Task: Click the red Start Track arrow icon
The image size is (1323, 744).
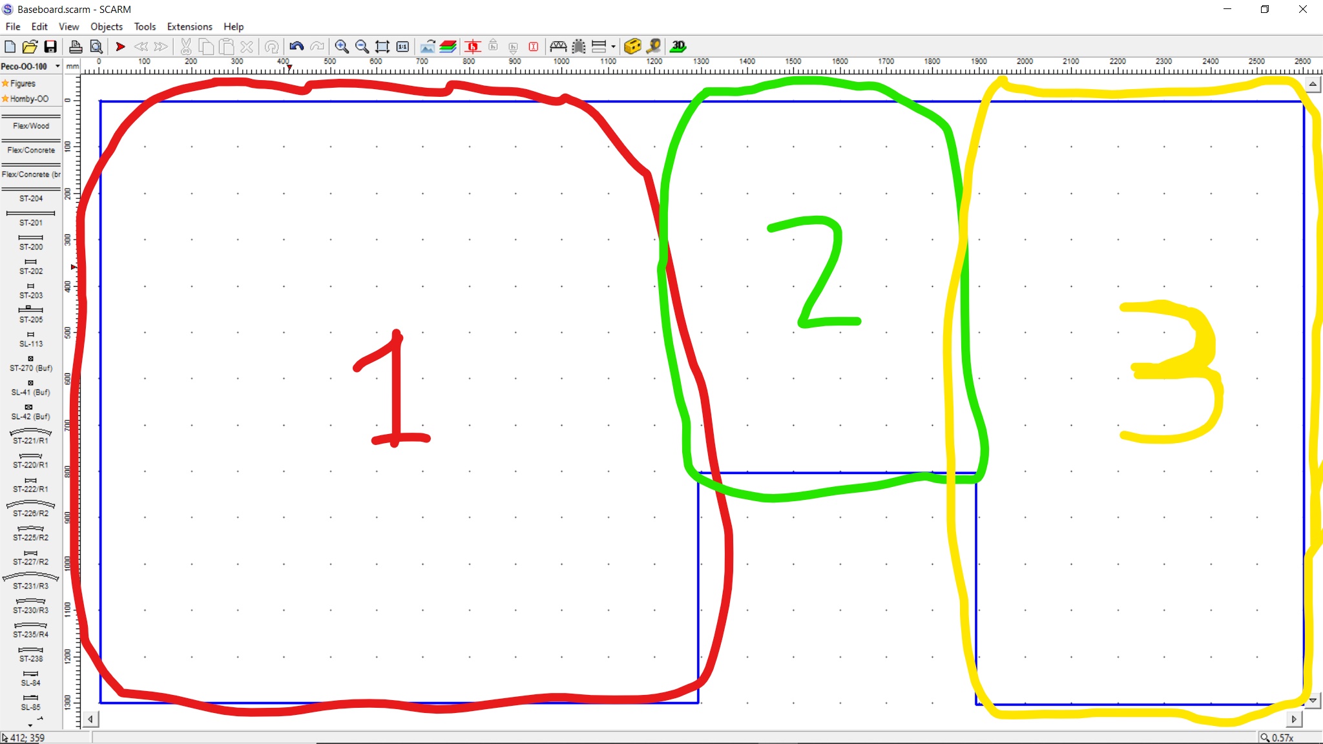Action: coord(120,46)
